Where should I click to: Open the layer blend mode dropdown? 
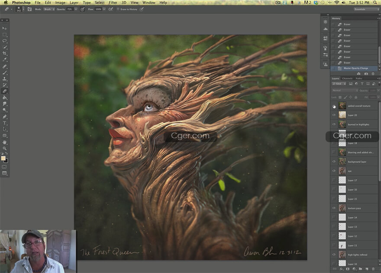pos(345,90)
